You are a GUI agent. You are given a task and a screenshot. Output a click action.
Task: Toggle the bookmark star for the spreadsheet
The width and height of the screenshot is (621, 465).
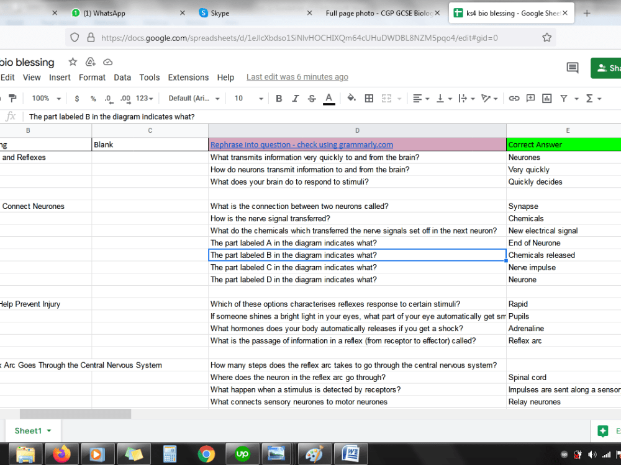(x=73, y=62)
